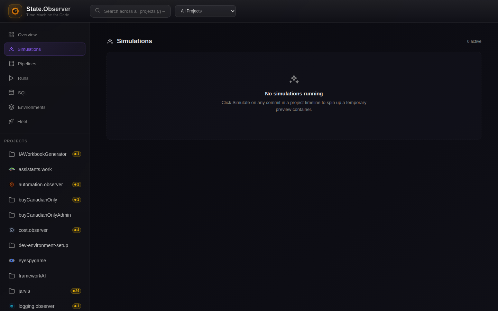This screenshot has width=498, height=311.
Task: Go to the Fleet section
Action: pos(45,121)
